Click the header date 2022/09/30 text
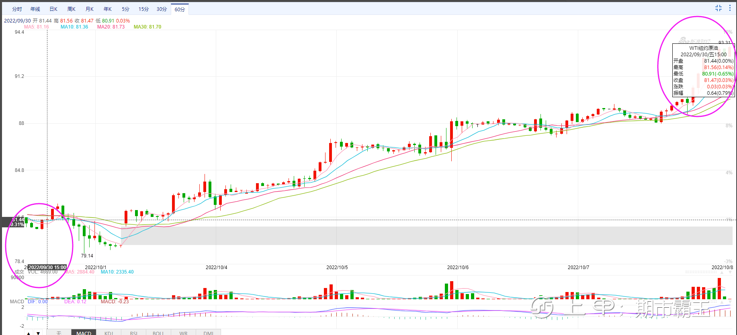The image size is (737, 335). [17, 21]
